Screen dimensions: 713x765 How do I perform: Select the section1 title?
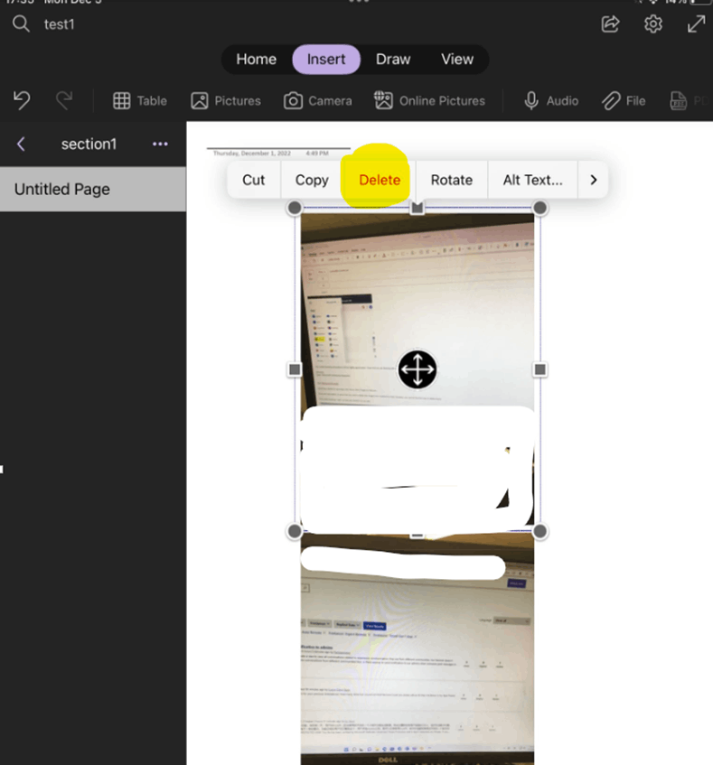click(89, 144)
